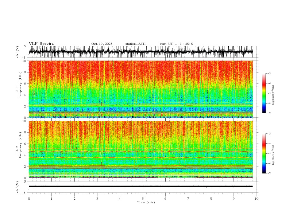Click the "Time (min)" axis label
Image resolution: width=289 pixels, height=223 pixels.
(146, 202)
